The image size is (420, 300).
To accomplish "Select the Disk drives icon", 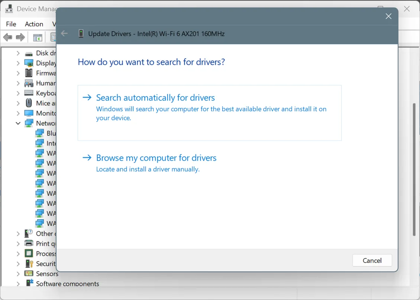I will pos(29,53).
